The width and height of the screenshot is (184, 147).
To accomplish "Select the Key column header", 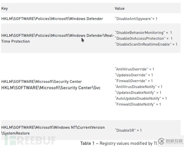I will 5,9.
